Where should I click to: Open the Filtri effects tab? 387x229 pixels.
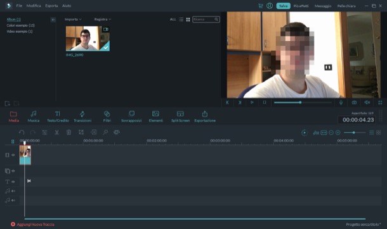107,116
